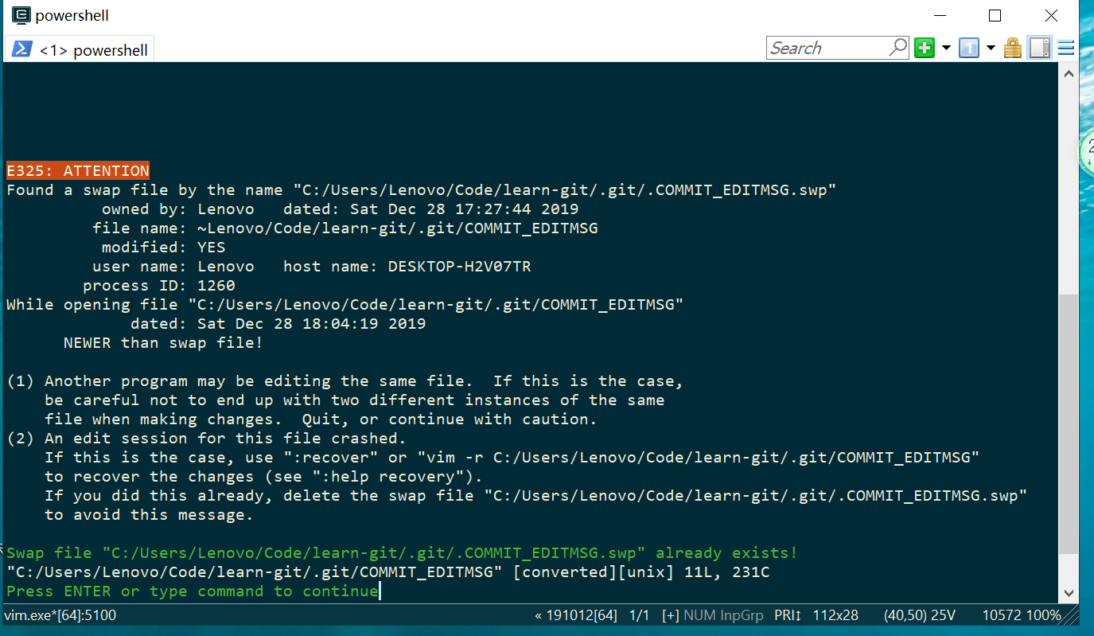Viewport: 1094px width, 636px height.
Task: Open the console list via the 1/1 status field
Action: pos(640,615)
